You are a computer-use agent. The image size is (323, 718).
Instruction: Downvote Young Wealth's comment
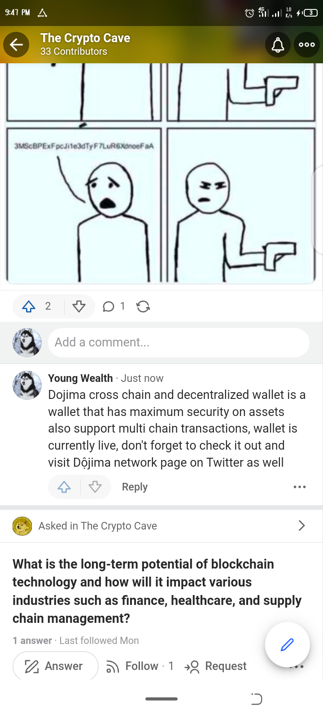click(95, 487)
